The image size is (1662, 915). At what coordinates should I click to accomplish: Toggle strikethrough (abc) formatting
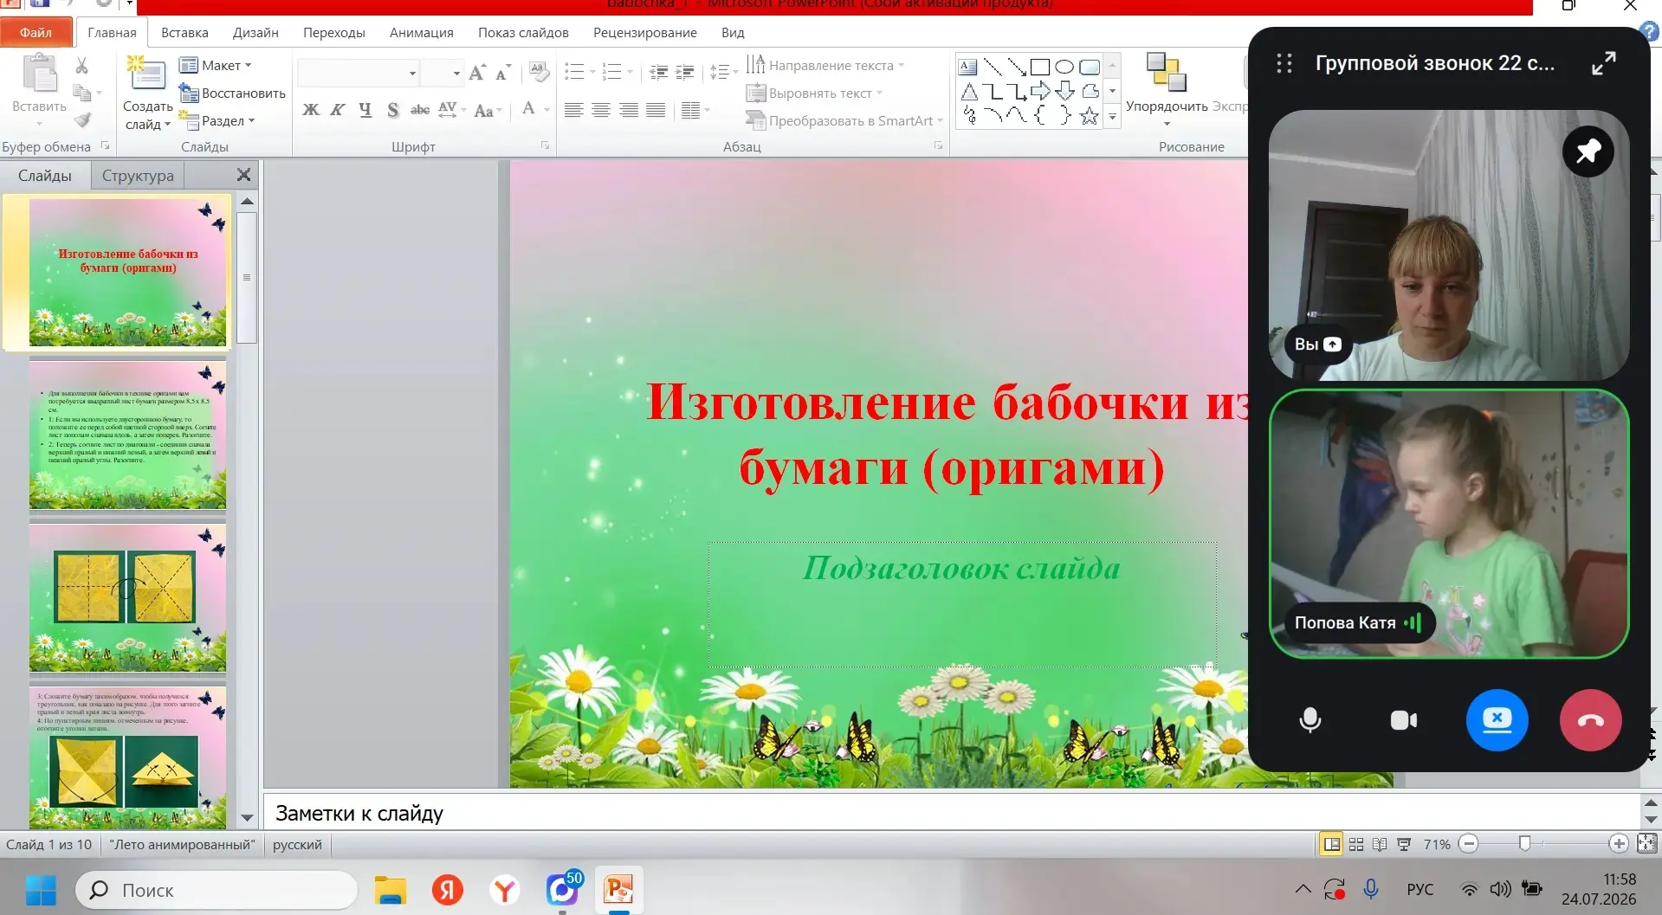pos(420,110)
